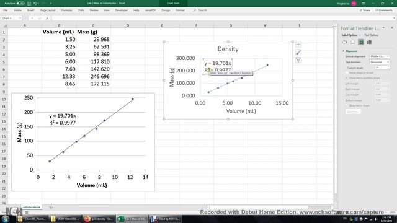Click the Select All corner triangle

pyautogui.click(x=5, y=25)
